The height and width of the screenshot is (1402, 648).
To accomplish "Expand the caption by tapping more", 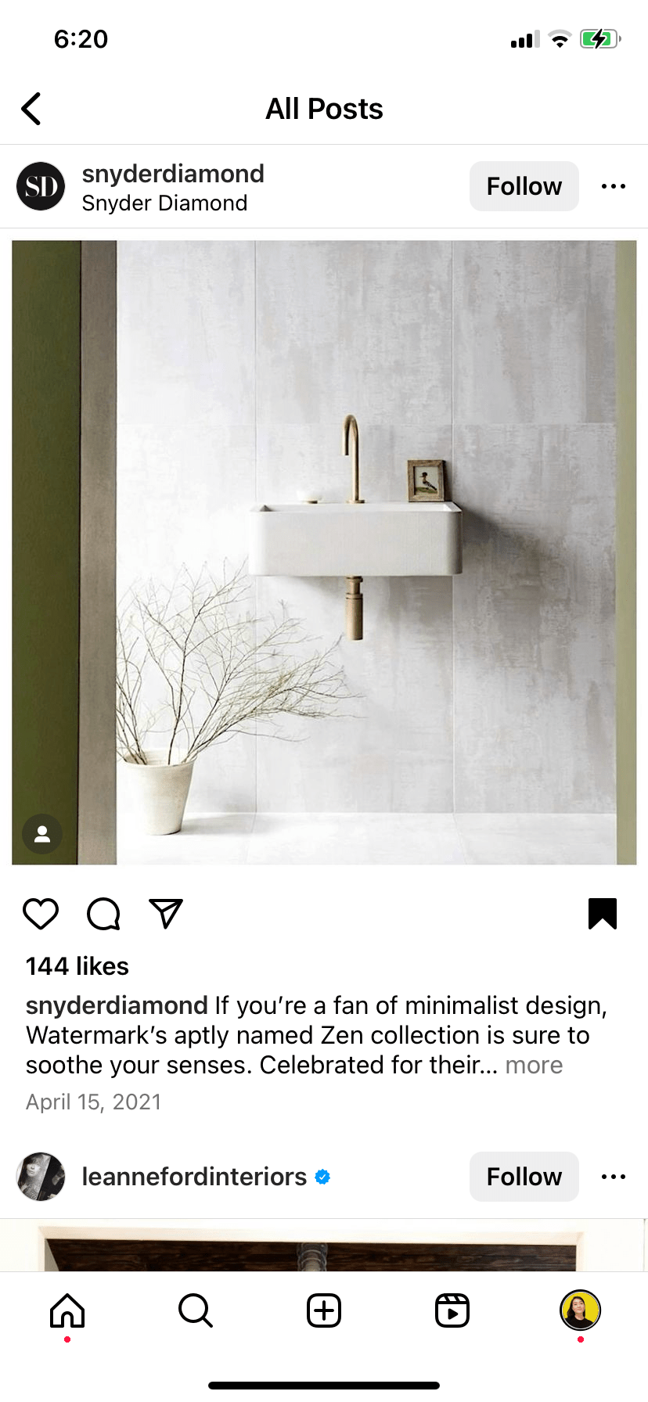I will pos(534,1066).
